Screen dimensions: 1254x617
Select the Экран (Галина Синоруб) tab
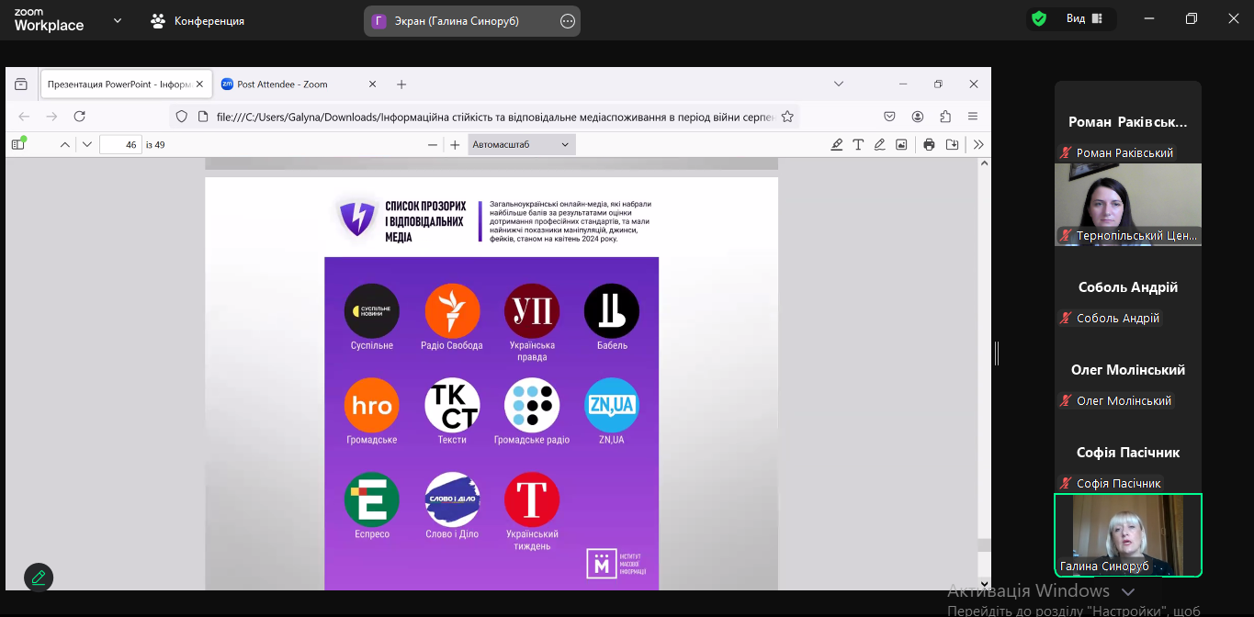474,21
